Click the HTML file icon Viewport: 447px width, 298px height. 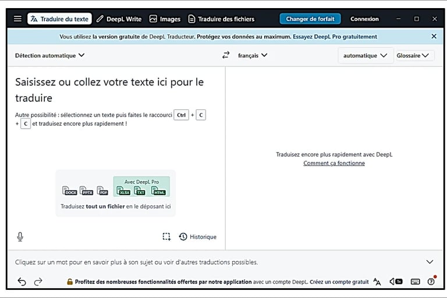click(158, 190)
